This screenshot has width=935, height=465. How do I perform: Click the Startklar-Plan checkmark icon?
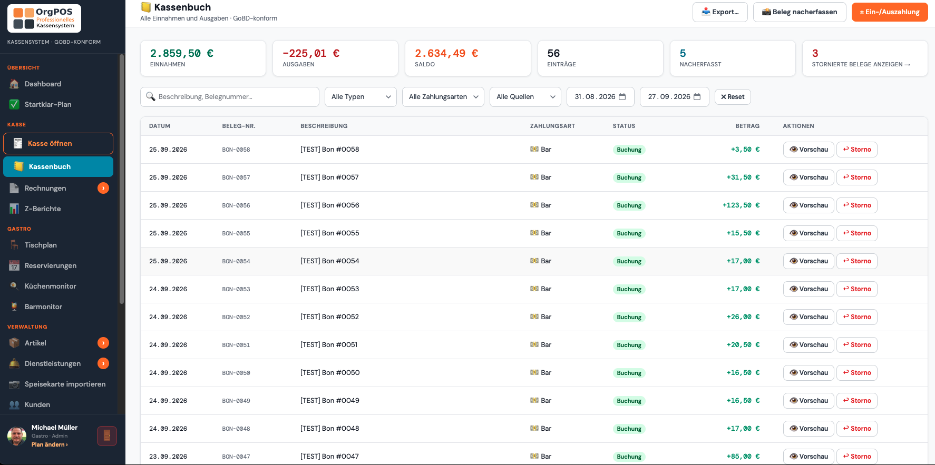pos(14,104)
